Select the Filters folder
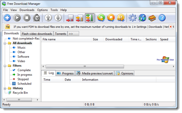Viewport: 182px width, 113px height. [x=17, y=66]
